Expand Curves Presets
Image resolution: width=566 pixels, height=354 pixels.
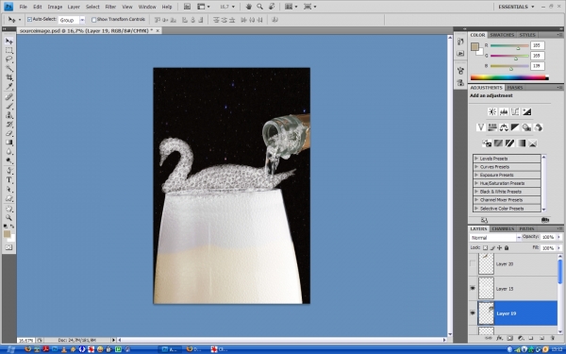[x=476, y=167]
